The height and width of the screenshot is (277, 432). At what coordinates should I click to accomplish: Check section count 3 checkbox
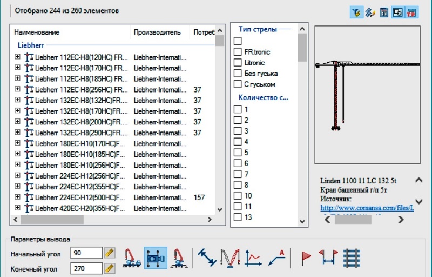coord(238,131)
